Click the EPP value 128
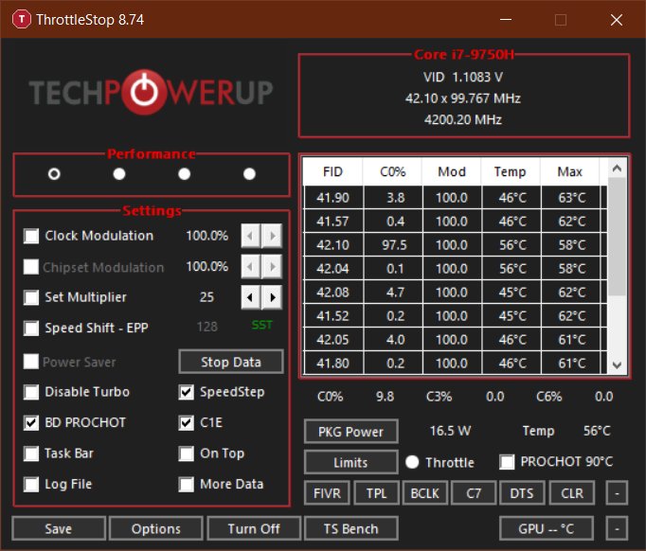 pos(206,327)
